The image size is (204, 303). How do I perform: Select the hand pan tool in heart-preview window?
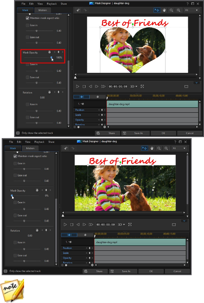[x=164, y=10]
